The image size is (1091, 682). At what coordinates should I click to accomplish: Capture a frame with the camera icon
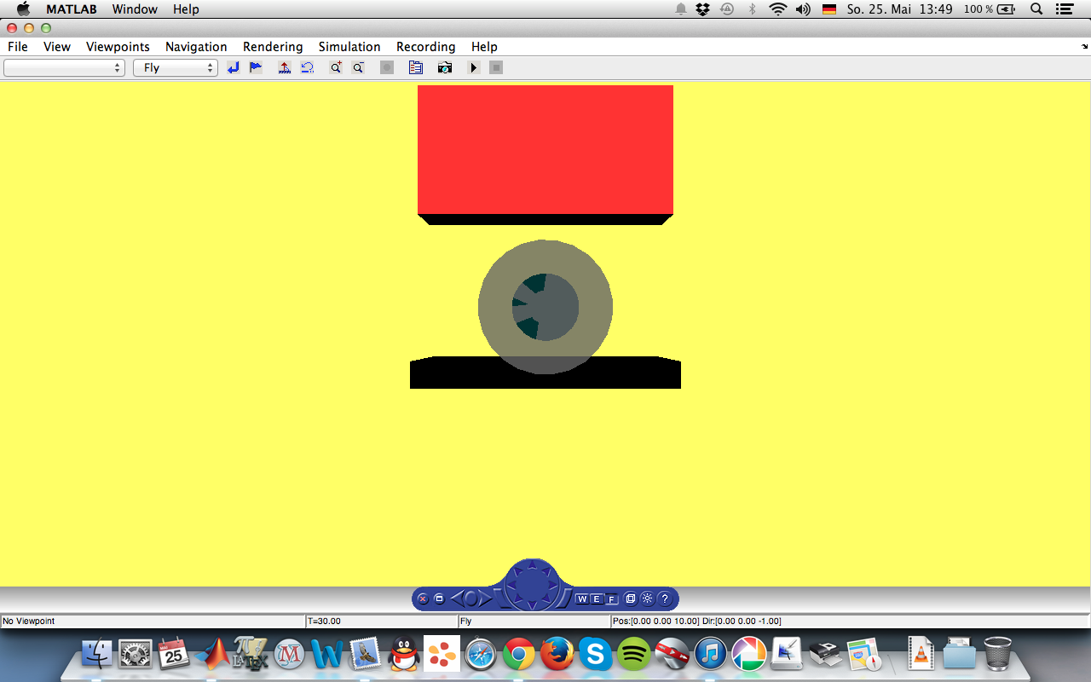(445, 67)
